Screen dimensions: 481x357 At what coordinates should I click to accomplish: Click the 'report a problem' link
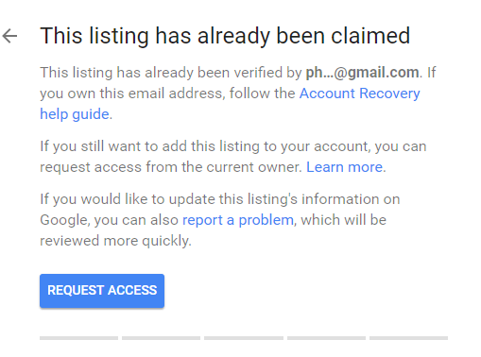point(238,220)
